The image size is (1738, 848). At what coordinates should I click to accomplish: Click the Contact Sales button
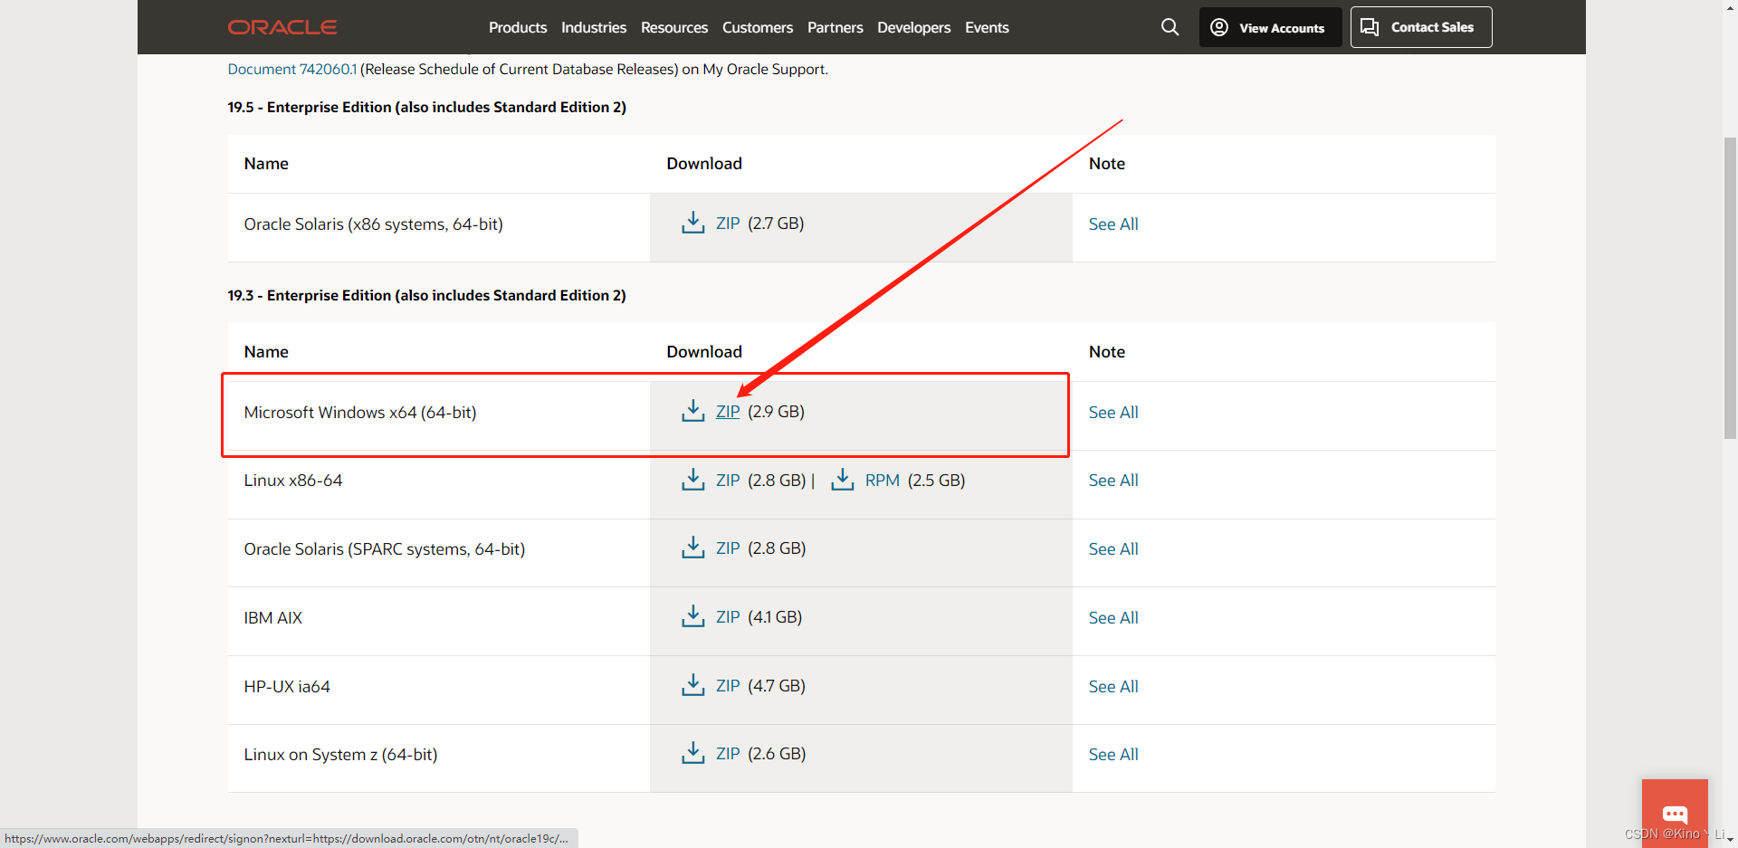coord(1420,27)
